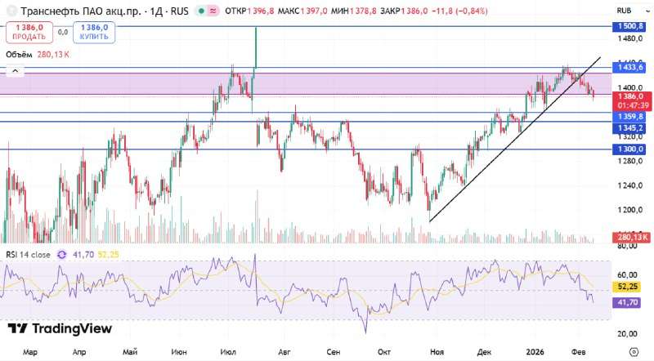Click the 20,00 RSI scale tick

pyautogui.click(x=627, y=334)
